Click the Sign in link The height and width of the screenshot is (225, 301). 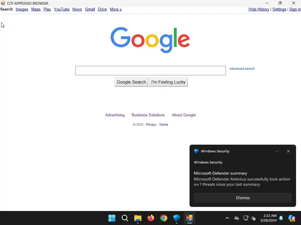click(295, 9)
